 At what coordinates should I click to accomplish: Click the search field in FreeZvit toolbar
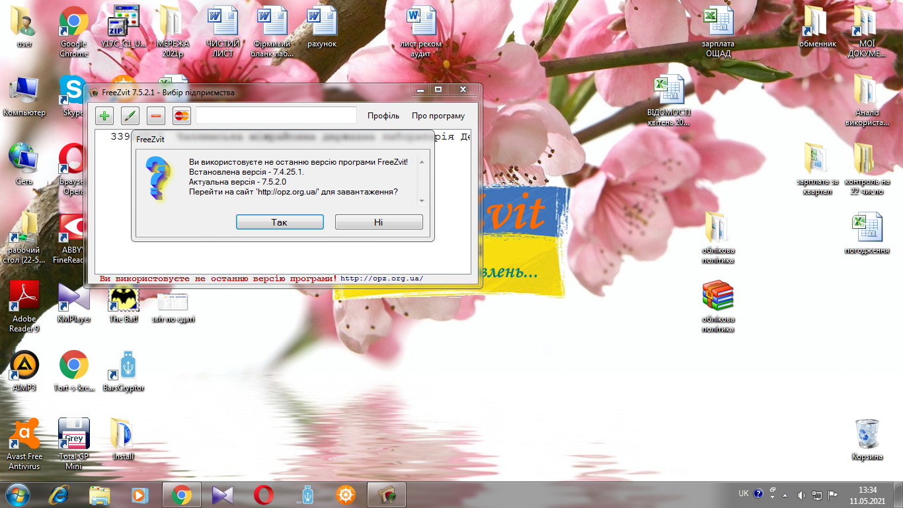(x=276, y=116)
